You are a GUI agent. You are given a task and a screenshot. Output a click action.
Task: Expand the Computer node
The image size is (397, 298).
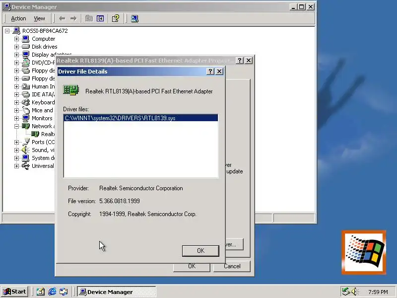point(16,39)
